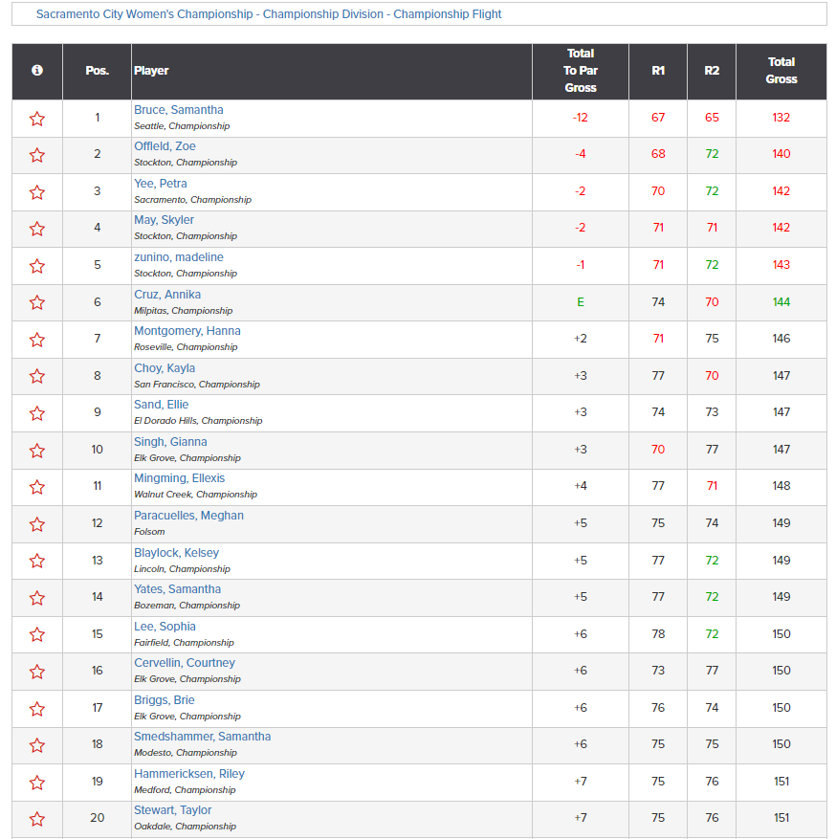Star Sophia Lee's row

click(37, 635)
